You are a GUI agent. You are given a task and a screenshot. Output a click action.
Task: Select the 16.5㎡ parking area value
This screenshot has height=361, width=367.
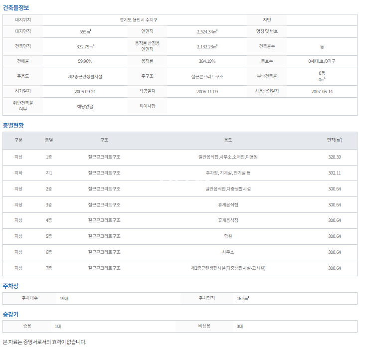coord(243,298)
